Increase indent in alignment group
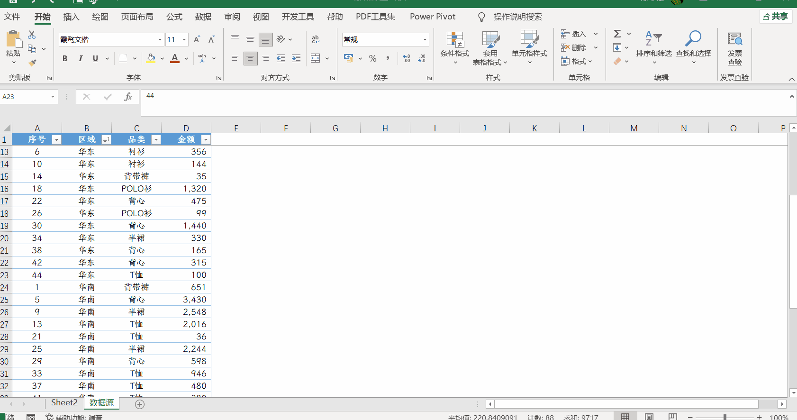Viewport: 797px width, 420px height. tap(296, 58)
